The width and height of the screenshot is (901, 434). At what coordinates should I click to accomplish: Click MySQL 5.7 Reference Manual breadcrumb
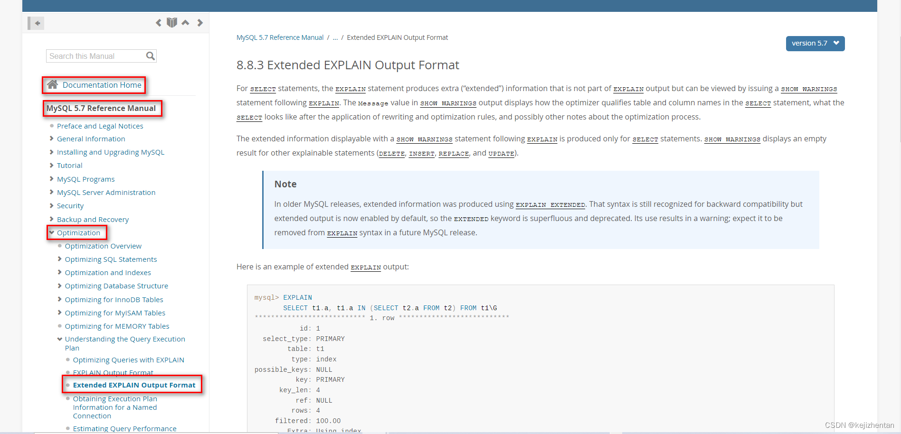click(280, 37)
